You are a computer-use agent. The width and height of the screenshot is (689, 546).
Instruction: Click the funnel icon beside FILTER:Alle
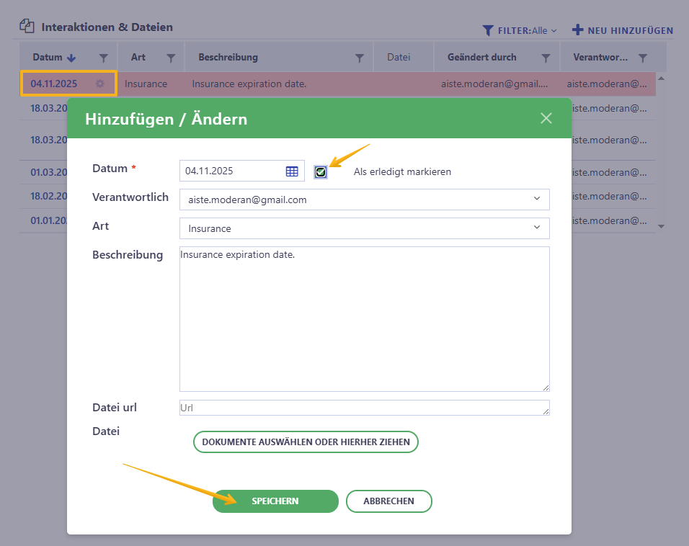point(488,30)
